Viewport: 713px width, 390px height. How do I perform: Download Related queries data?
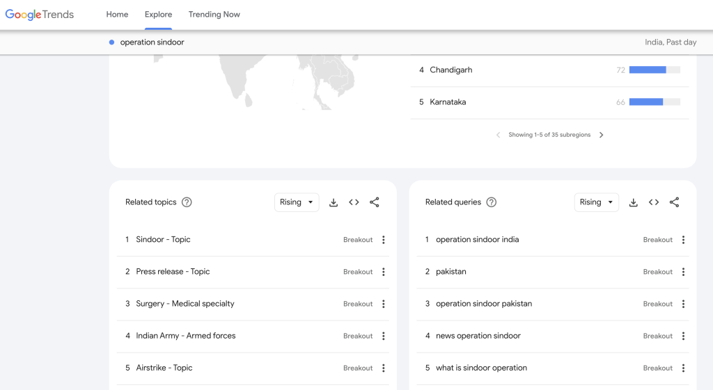tap(634, 202)
